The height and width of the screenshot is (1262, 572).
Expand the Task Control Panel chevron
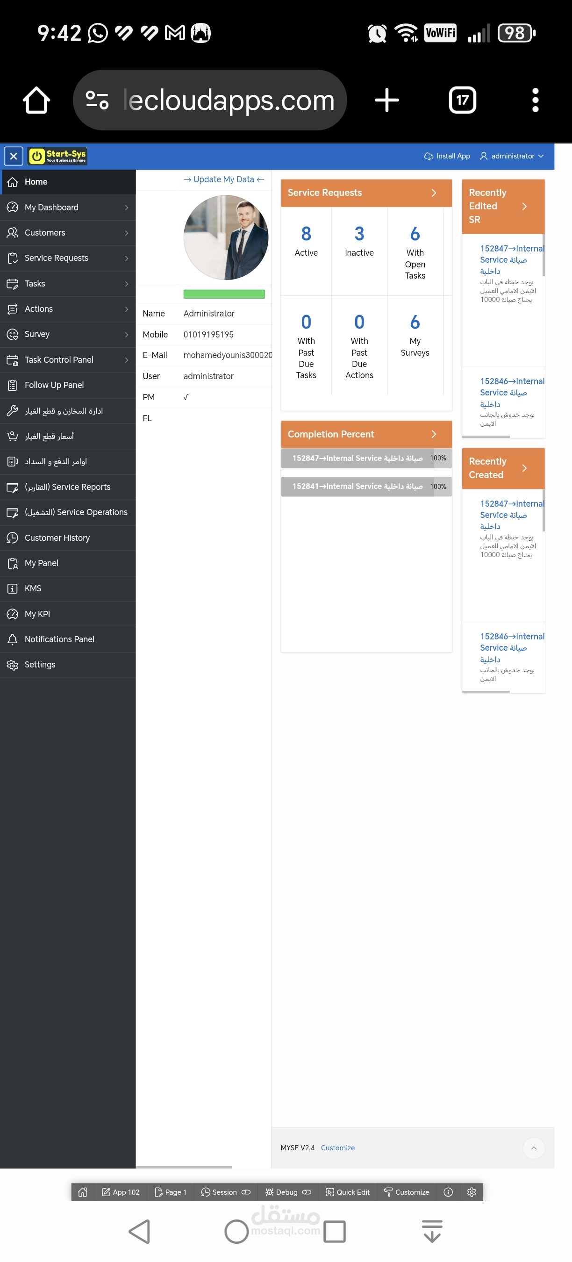point(126,360)
